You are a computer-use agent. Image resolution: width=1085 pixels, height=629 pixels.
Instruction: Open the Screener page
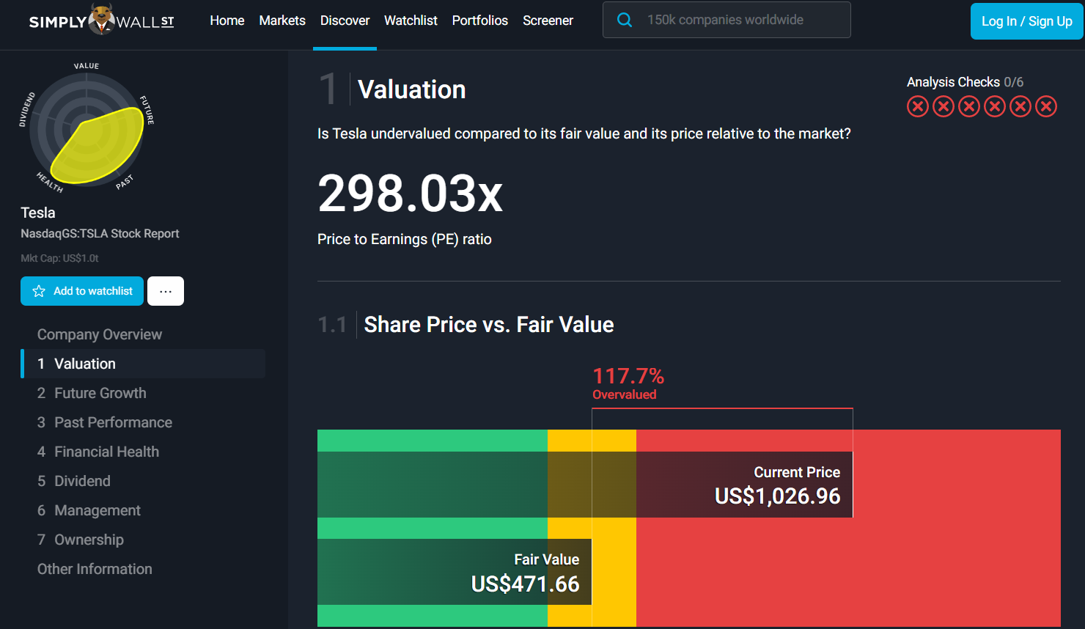coord(548,21)
